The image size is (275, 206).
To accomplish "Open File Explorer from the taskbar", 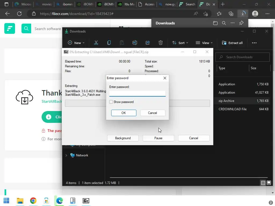I will click(x=20, y=201).
